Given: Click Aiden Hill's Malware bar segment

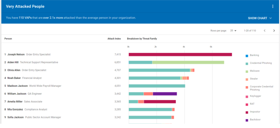Looking at the screenshot, I should pyautogui.click(x=188, y=62).
